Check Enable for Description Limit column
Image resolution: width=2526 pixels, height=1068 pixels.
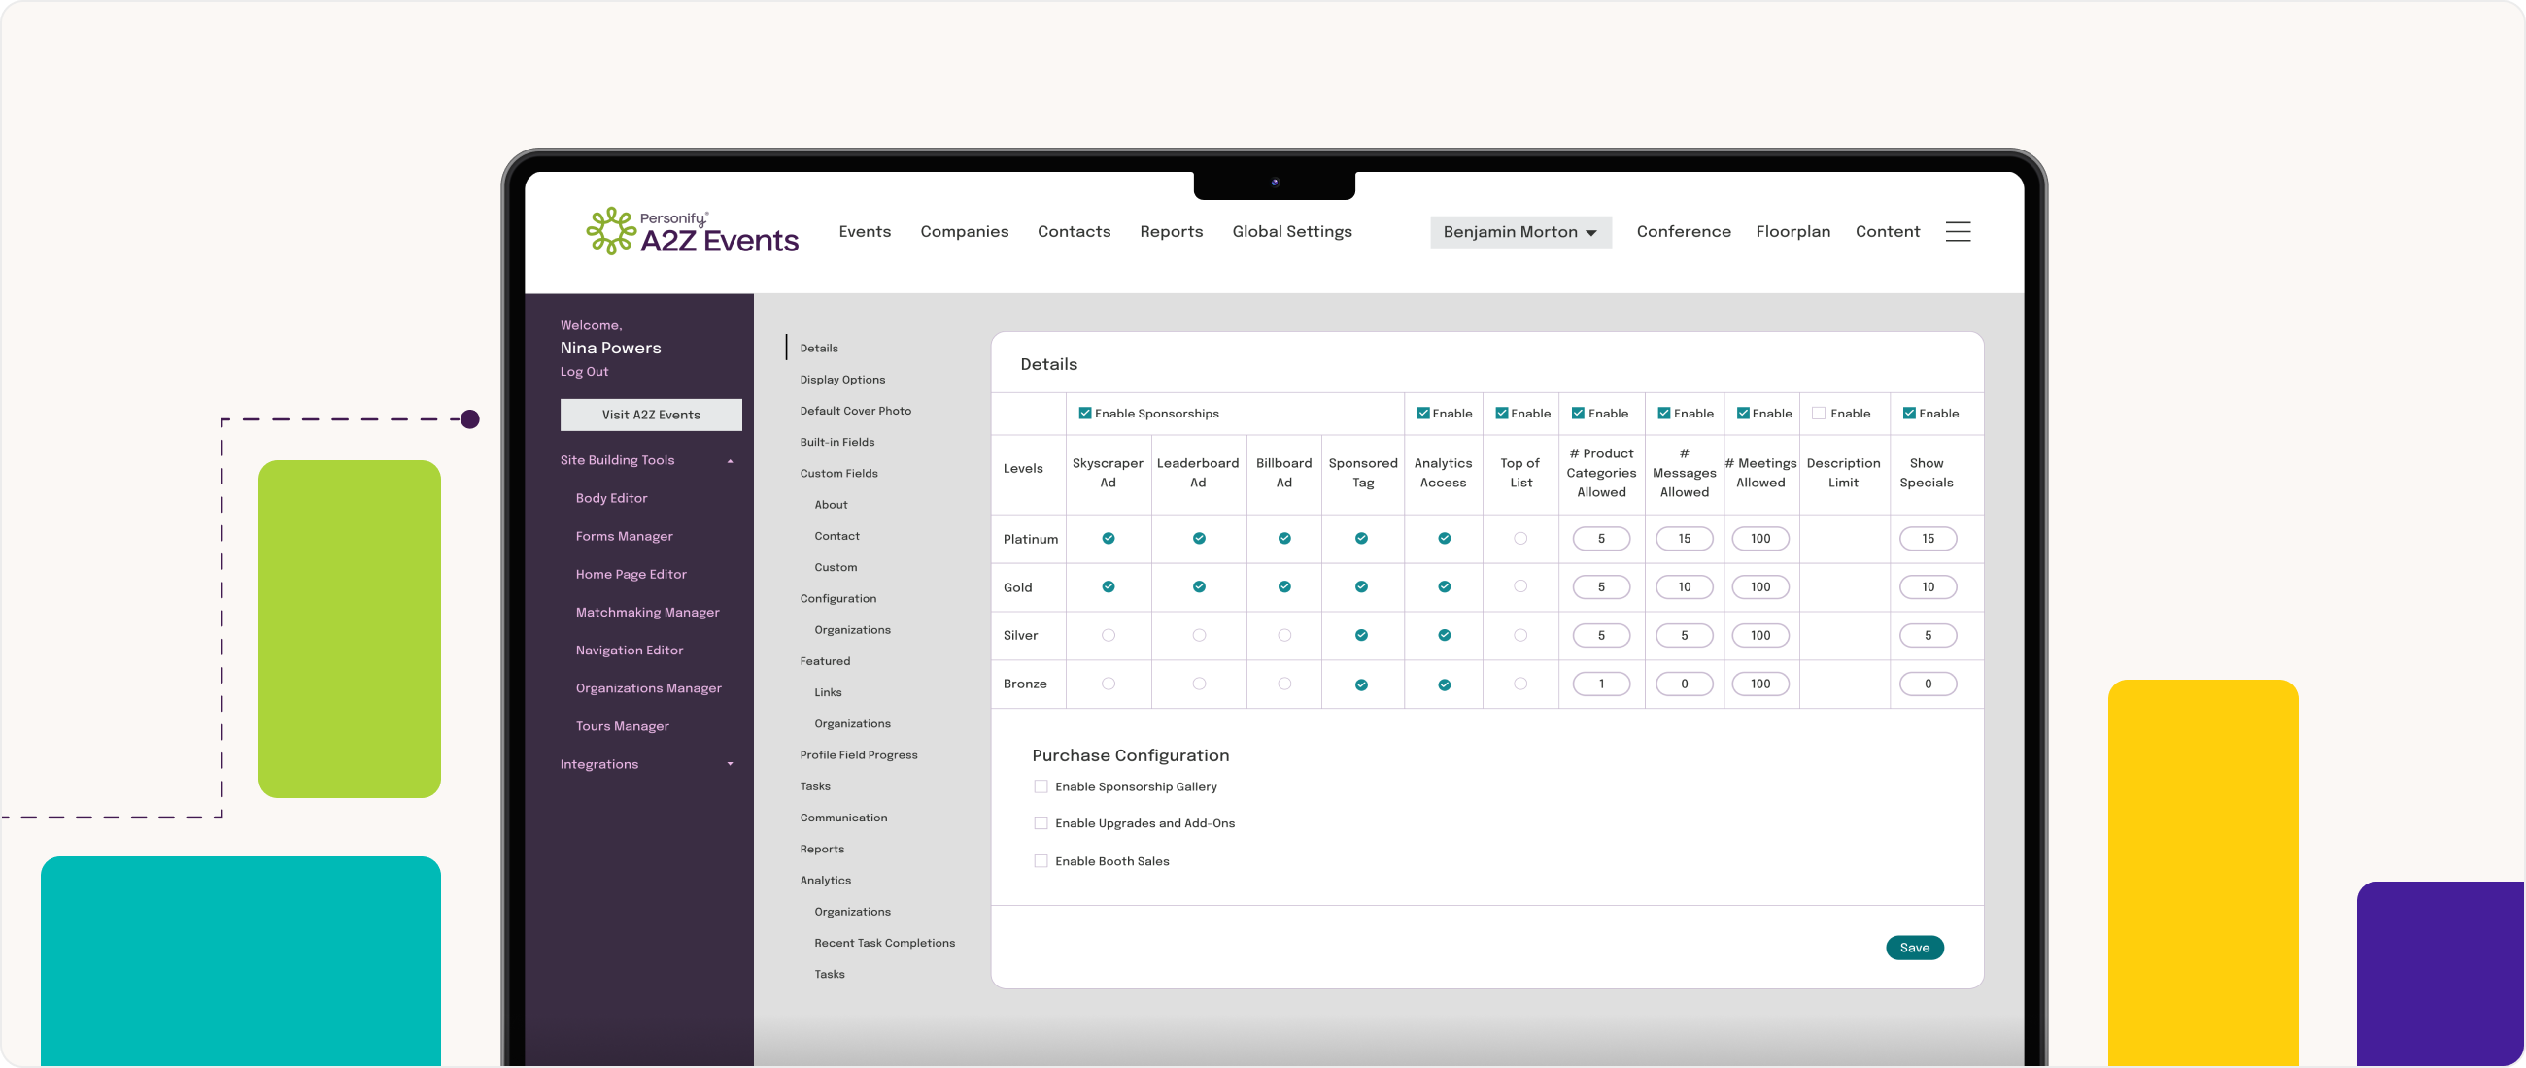[1818, 414]
